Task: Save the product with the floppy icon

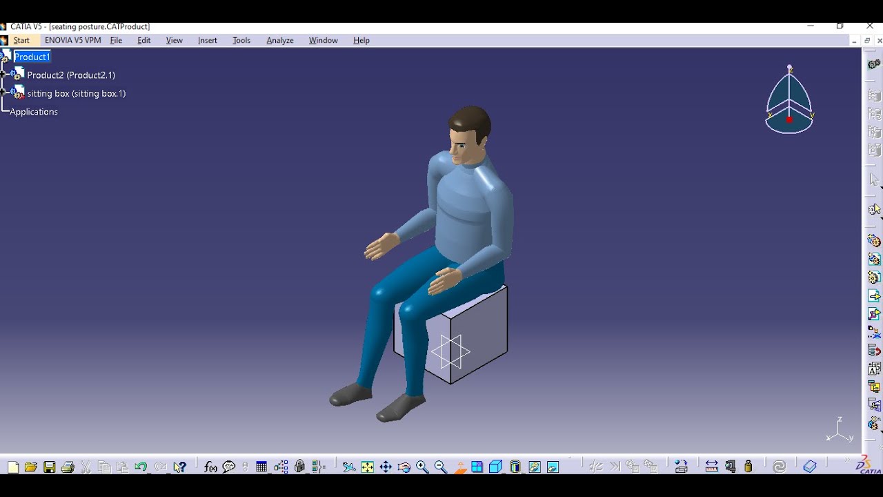Action: (x=50, y=467)
